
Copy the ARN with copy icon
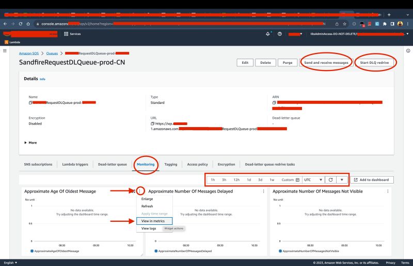[274, 103]
